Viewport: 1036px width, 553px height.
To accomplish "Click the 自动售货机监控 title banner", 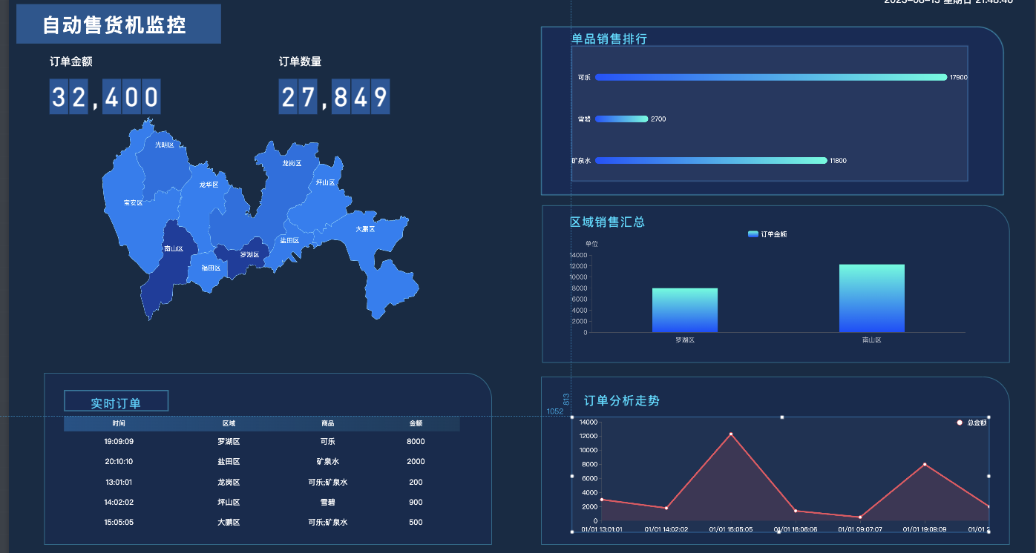I will pyautogui.click(x=119, y=24).
